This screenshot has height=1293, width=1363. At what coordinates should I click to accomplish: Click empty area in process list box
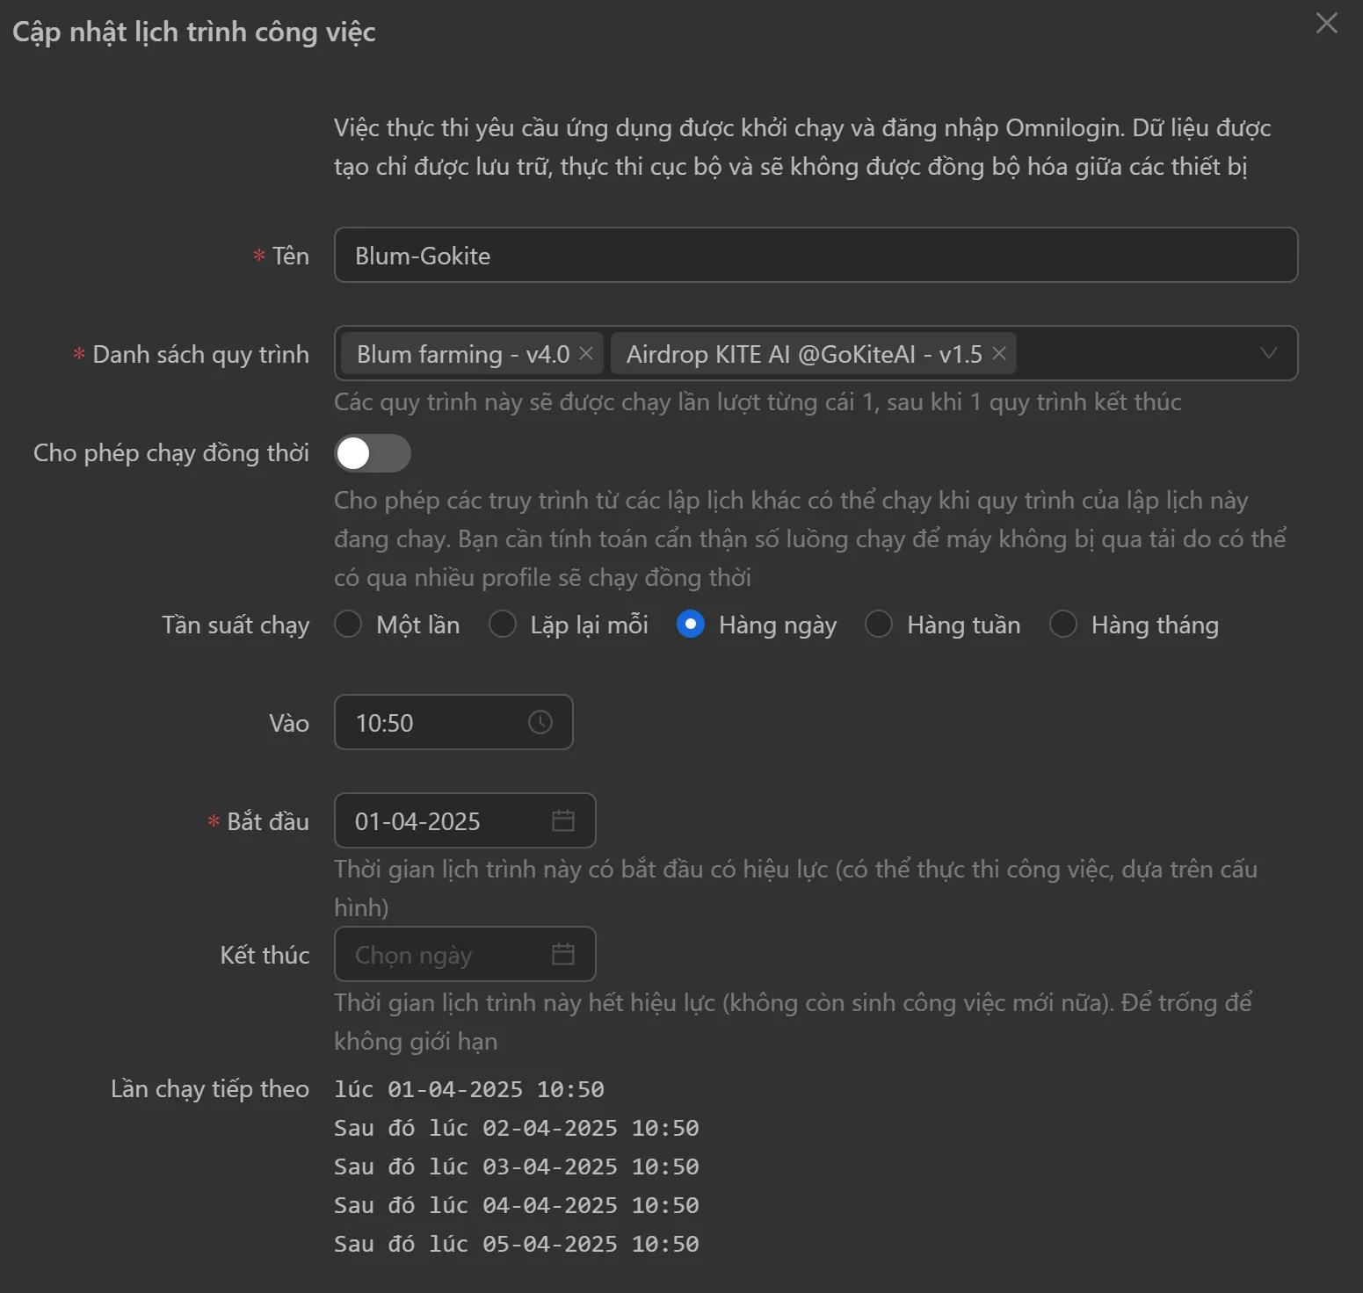pos(1134,353)
